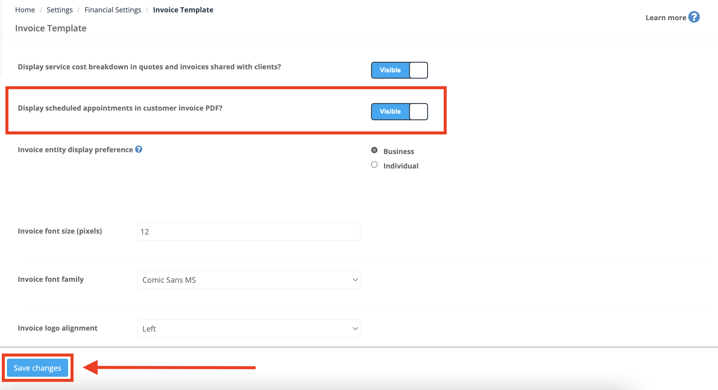The image size is (718, 390).
Task: Click the Invoice font size (pixels) label
Action: click(60, 231)
